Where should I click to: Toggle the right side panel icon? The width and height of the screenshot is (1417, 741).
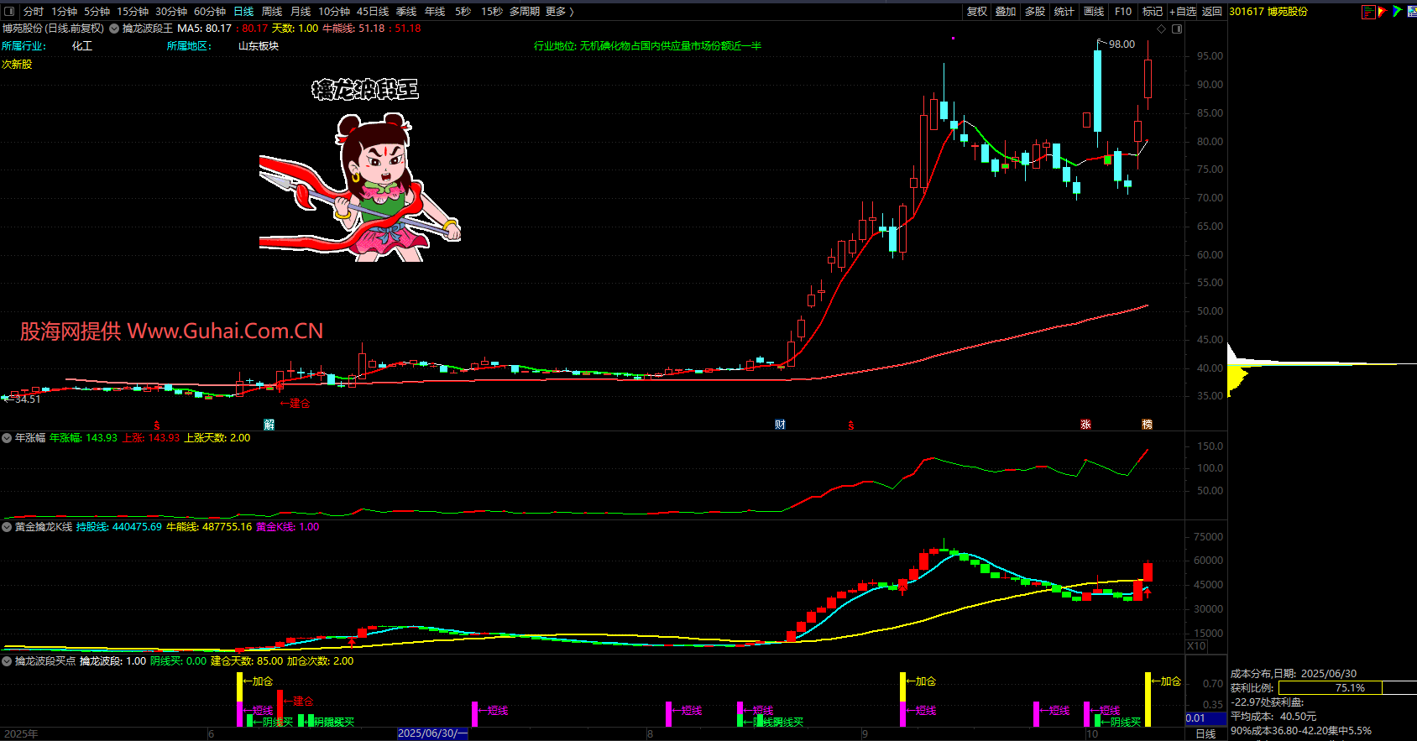tap(1177, 29)
